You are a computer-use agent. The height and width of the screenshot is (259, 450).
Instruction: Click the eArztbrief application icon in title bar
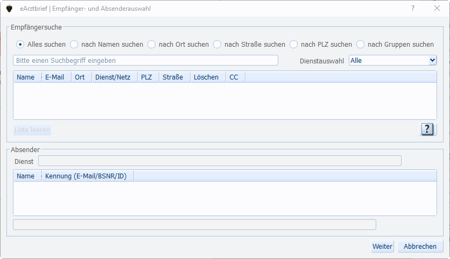[9, 9]
